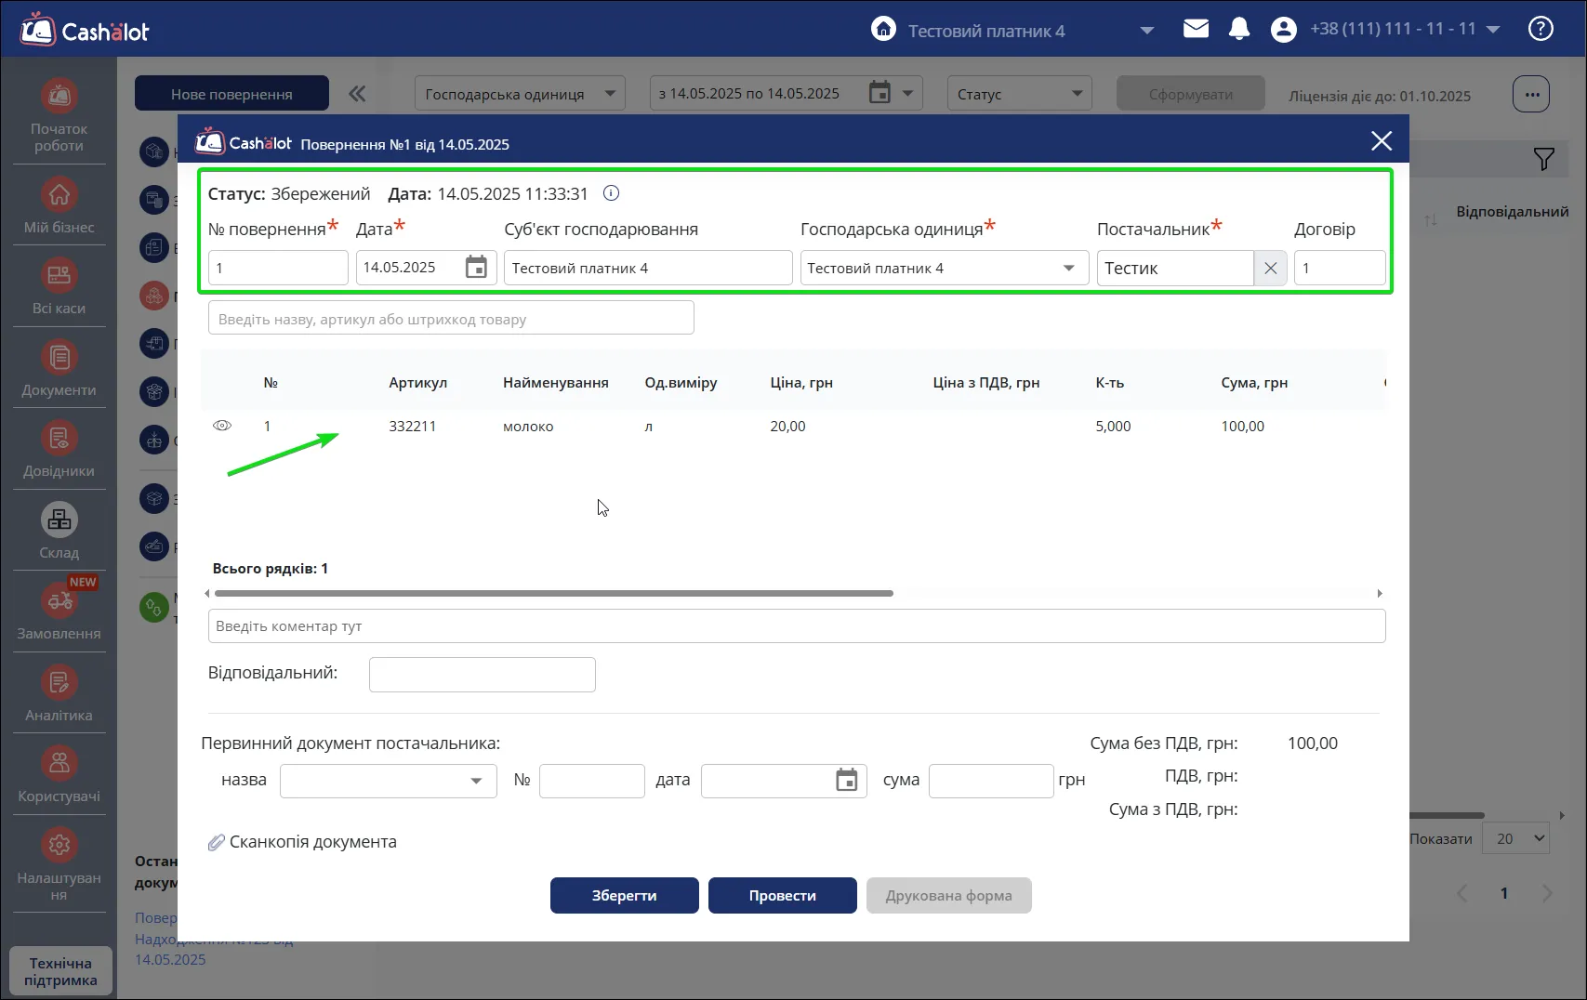Screen dimensions: 1587x1000
Task: Click the horizontal table scrollbar thumb
Action: tap(553, 593)
